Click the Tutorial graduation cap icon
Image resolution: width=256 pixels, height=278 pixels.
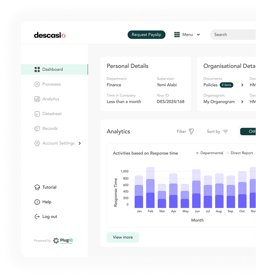[x=37, y=187]
